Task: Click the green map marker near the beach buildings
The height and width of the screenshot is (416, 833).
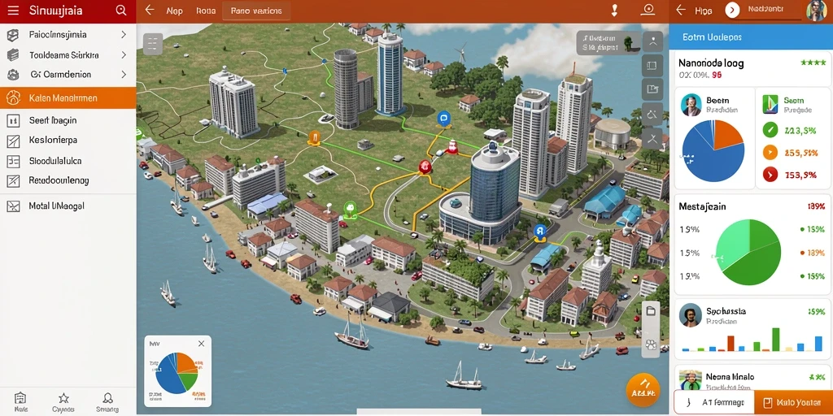Action: (350, 207)
